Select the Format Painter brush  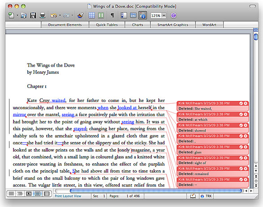[x=80, y=15]
